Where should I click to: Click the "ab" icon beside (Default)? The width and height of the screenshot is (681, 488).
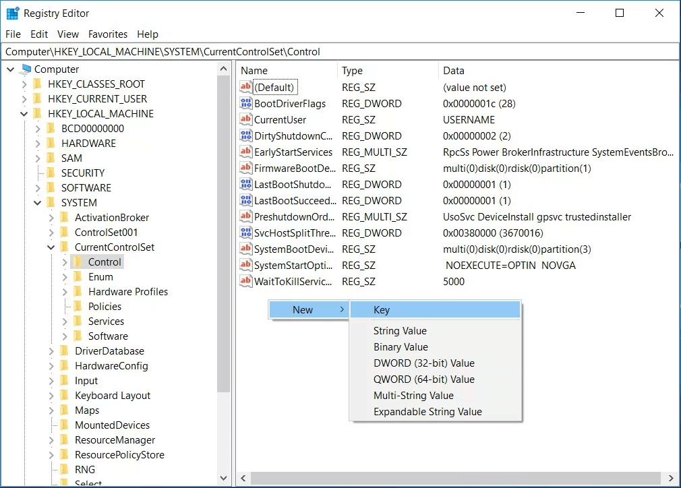[x=246, y=87]
